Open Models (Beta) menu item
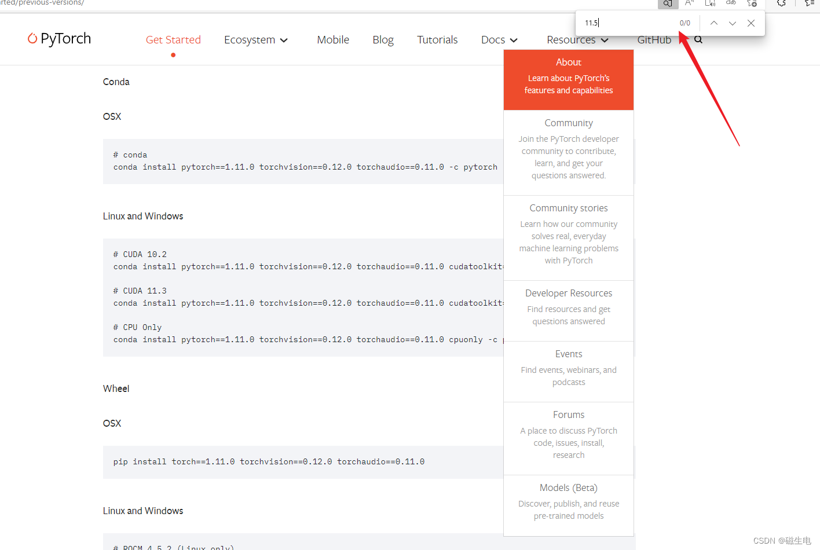This screenshot has height=550, width=820. pyautogui.click(x=569, y=505)
